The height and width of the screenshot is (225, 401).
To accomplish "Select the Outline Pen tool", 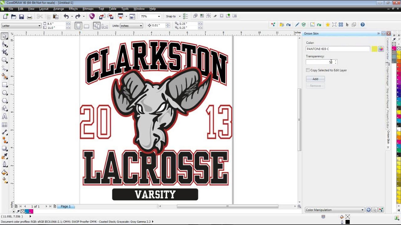I will point(5,164).
